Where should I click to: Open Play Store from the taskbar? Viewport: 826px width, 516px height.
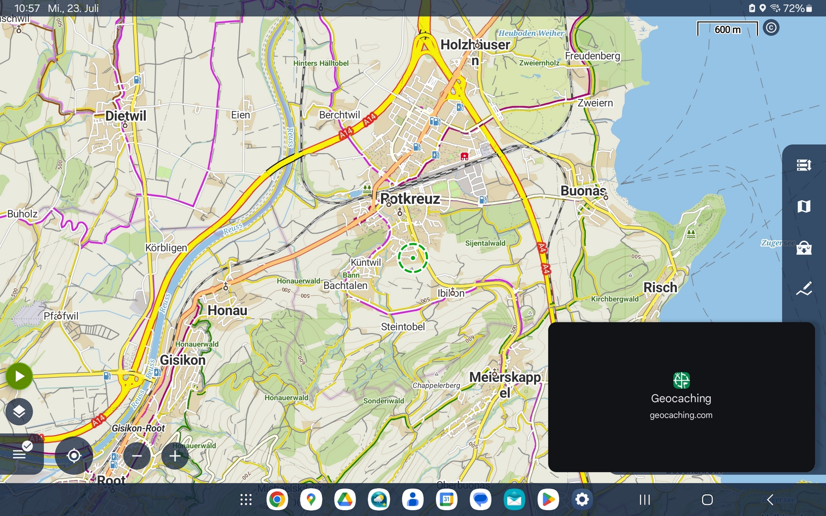548,499
